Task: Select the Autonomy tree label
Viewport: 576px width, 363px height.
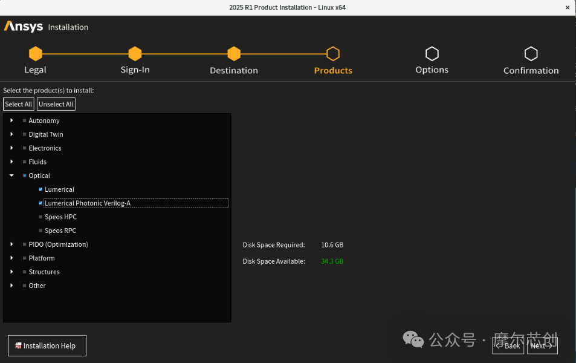Action: click(x=44, y=120)
